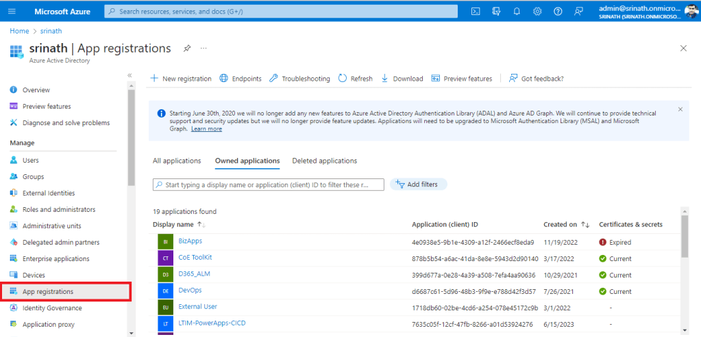701x337 pixels.
Task: Open the hamburger portal menu
Action: [x=12, y=11]
